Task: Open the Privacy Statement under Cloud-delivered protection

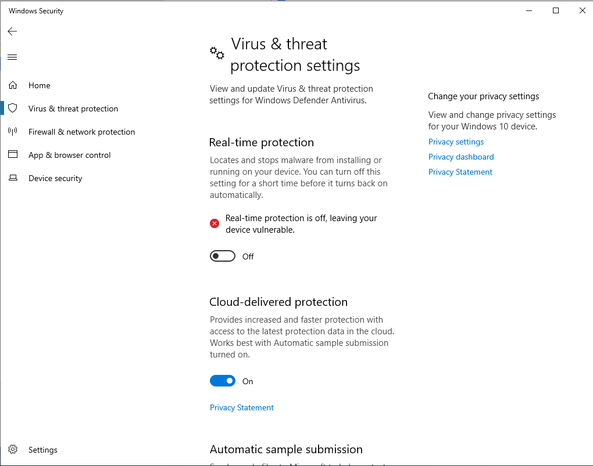Action: pos(241,407)
